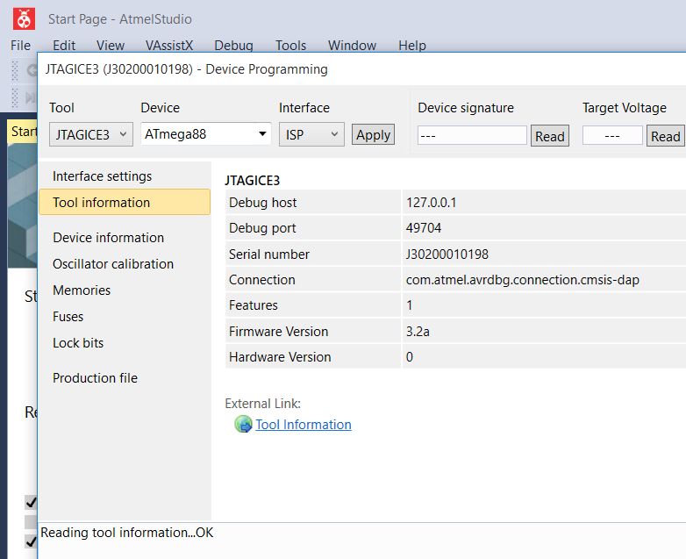Select Production file in the sidebar
Screen dimensions: 686x559
[96, 377]
